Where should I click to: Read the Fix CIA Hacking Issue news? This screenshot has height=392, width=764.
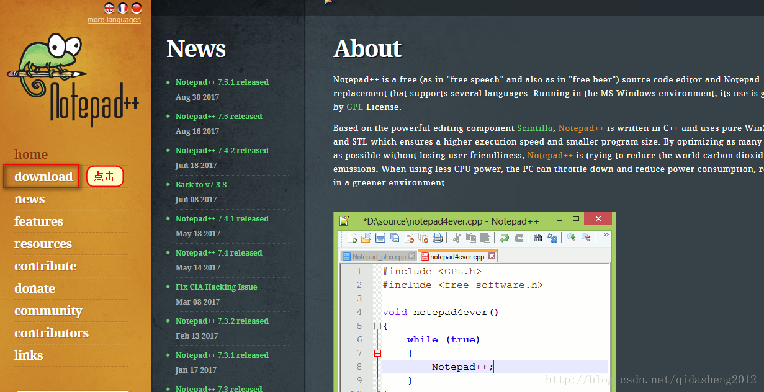pyautogui.click(x=217, y=287)
